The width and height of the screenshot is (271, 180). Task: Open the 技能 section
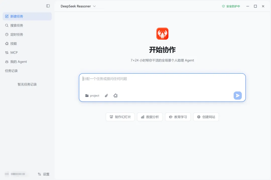coord(27,43)
